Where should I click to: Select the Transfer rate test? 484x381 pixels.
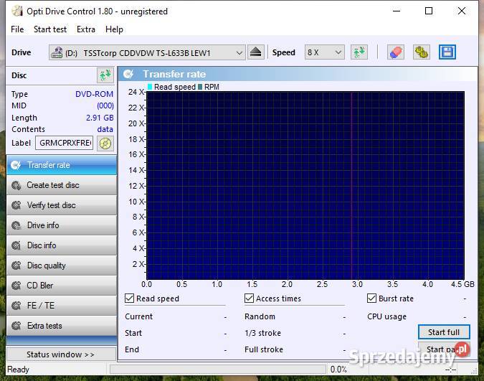click(x=62, y=165)
